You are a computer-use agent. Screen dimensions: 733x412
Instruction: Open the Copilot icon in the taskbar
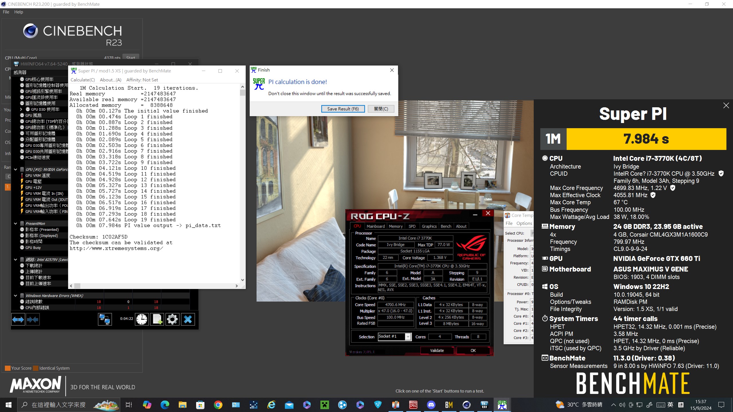(x=147, y=405)
